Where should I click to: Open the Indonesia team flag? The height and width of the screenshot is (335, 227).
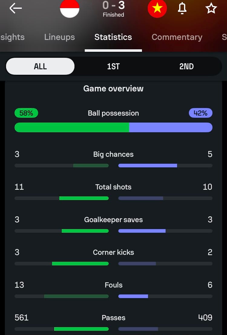pyautogui.click(x=70, y=8)
